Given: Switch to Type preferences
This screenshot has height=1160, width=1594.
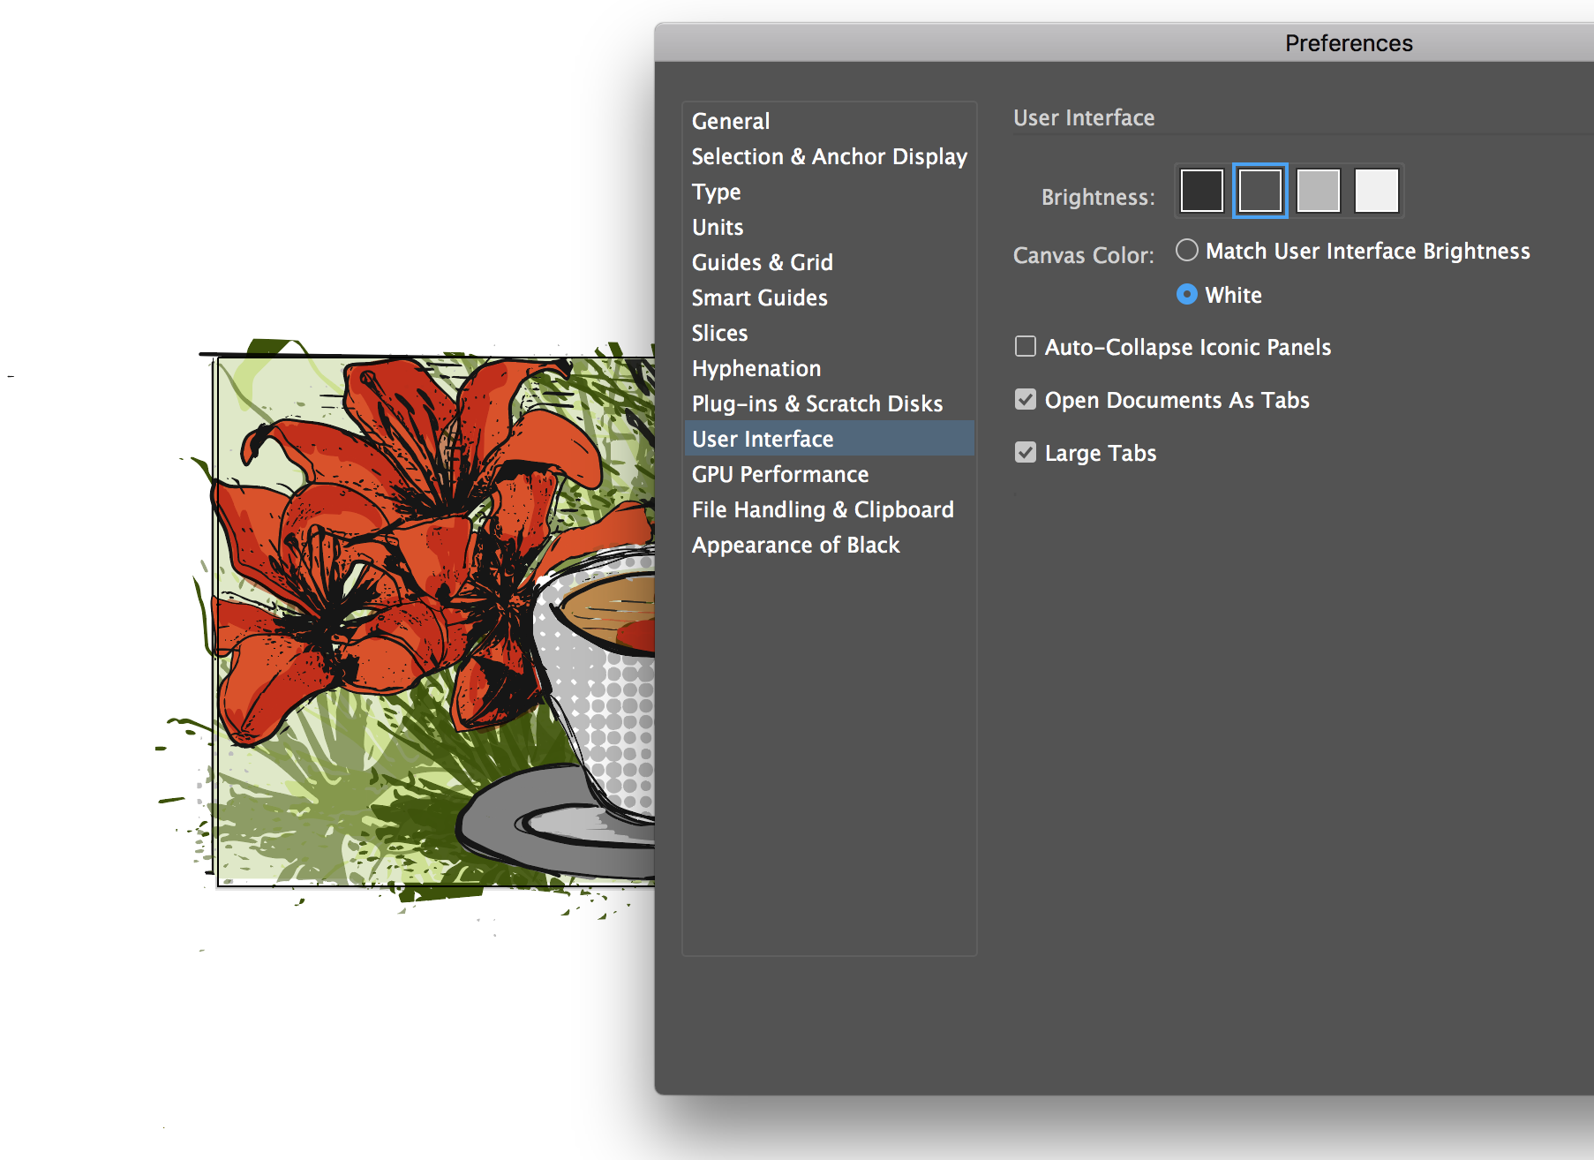Looking at the screenshot, I should coord(716,192).
